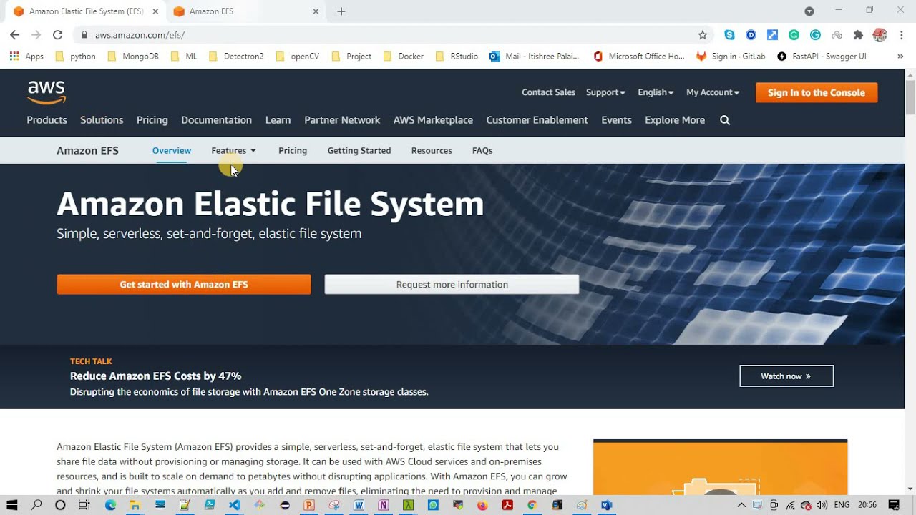Open the Solutions menu

(102, 120)
